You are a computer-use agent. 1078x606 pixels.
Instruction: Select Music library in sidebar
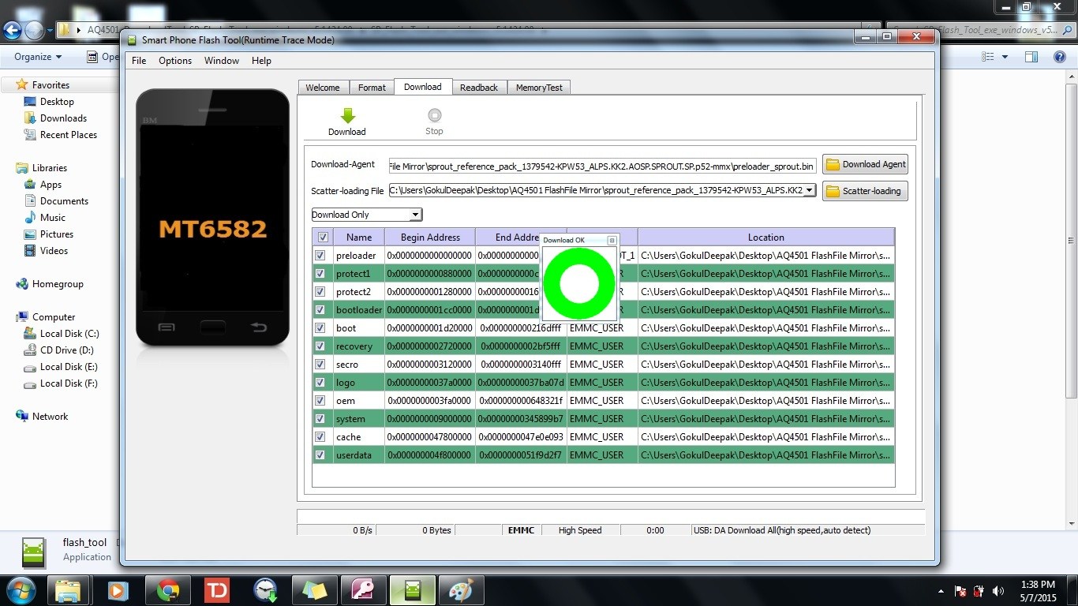(x=53, y=217)
